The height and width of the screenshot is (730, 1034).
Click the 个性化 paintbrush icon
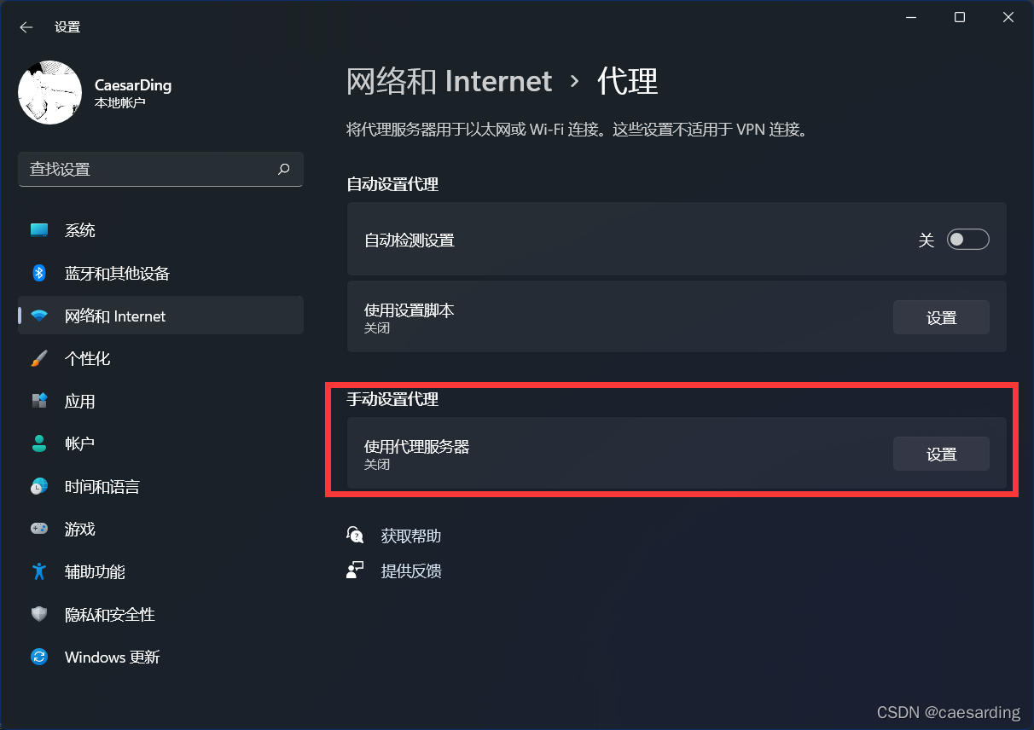(x=39, y=358)
